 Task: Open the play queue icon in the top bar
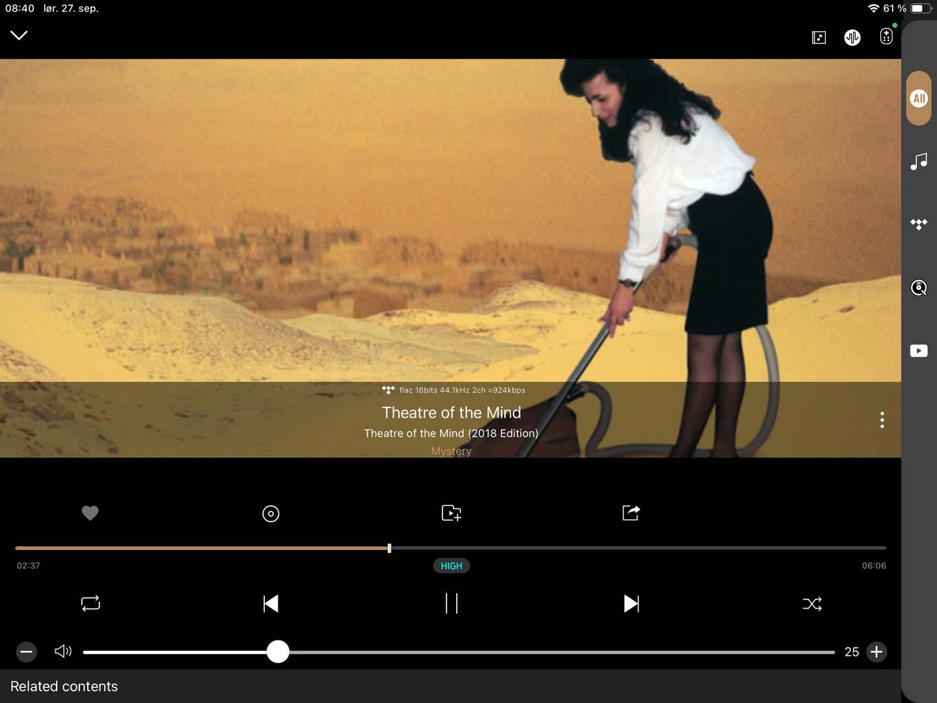(819, 38)
